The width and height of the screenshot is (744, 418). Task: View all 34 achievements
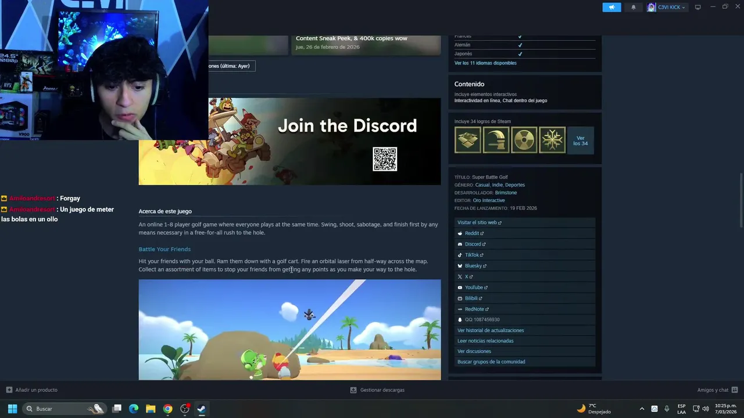[x=581, y=140]
